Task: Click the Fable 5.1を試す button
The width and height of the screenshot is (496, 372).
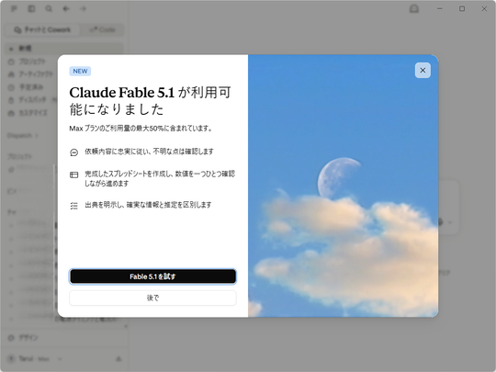Action: (x=152, y=276)
